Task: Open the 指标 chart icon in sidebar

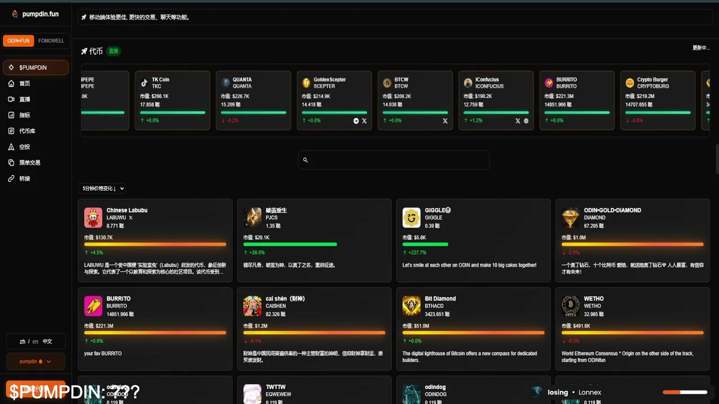Action: click(x=11, y=115)
